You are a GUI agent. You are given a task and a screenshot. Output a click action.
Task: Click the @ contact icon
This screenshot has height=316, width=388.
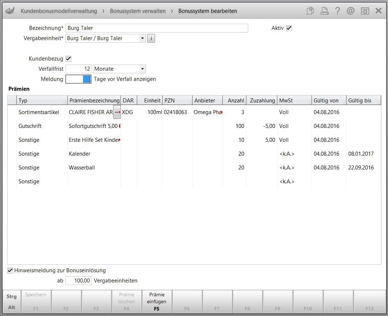pyautogui.click(x=351, y=11)
